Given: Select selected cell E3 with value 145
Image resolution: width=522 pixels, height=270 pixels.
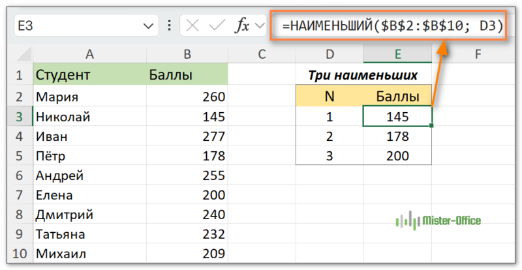Looking at the screenshot, I should click(397, 117).
